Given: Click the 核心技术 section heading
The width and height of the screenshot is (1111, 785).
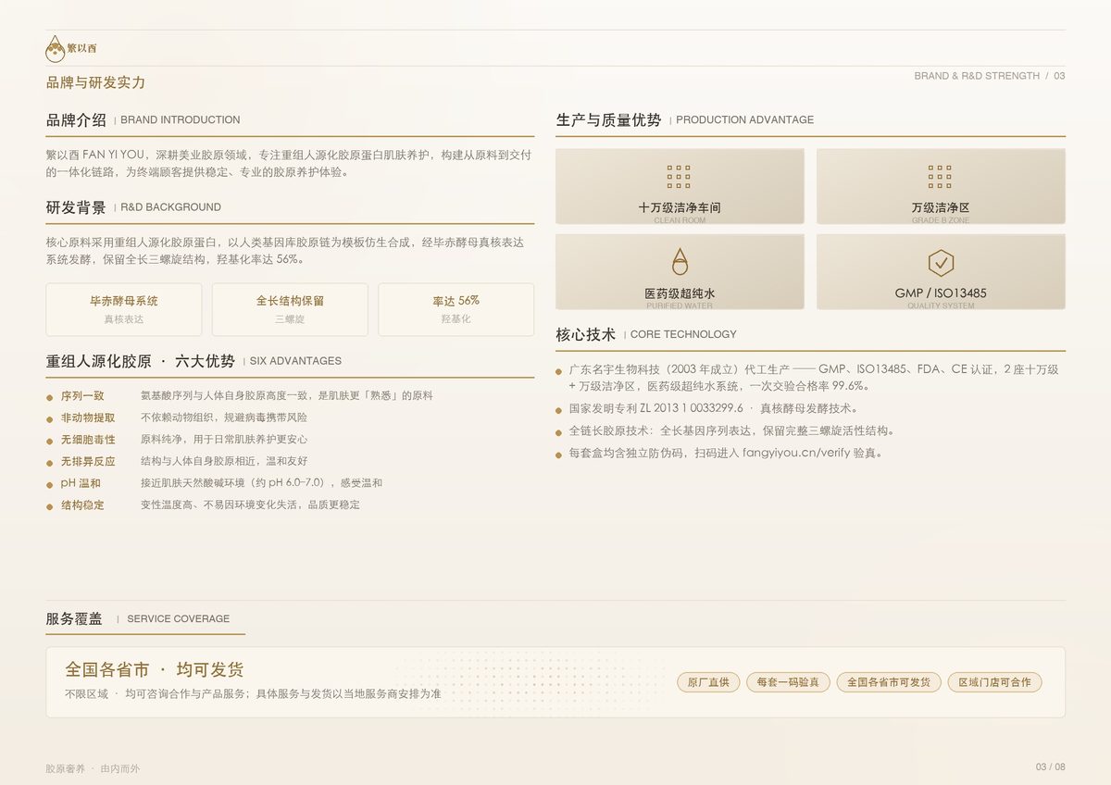Looking at the screenshot, I should (x=585, y=334).
